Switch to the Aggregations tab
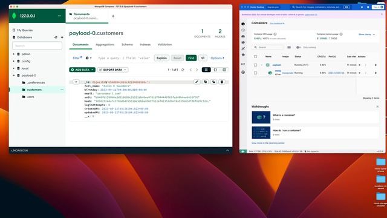The image size is (387, 218). coord(105,44)
